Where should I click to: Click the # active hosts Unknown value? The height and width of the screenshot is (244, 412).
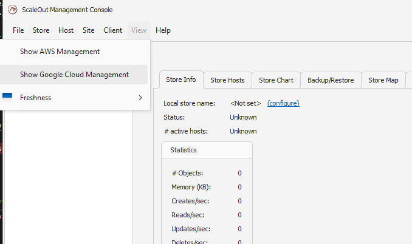point(243,131)
